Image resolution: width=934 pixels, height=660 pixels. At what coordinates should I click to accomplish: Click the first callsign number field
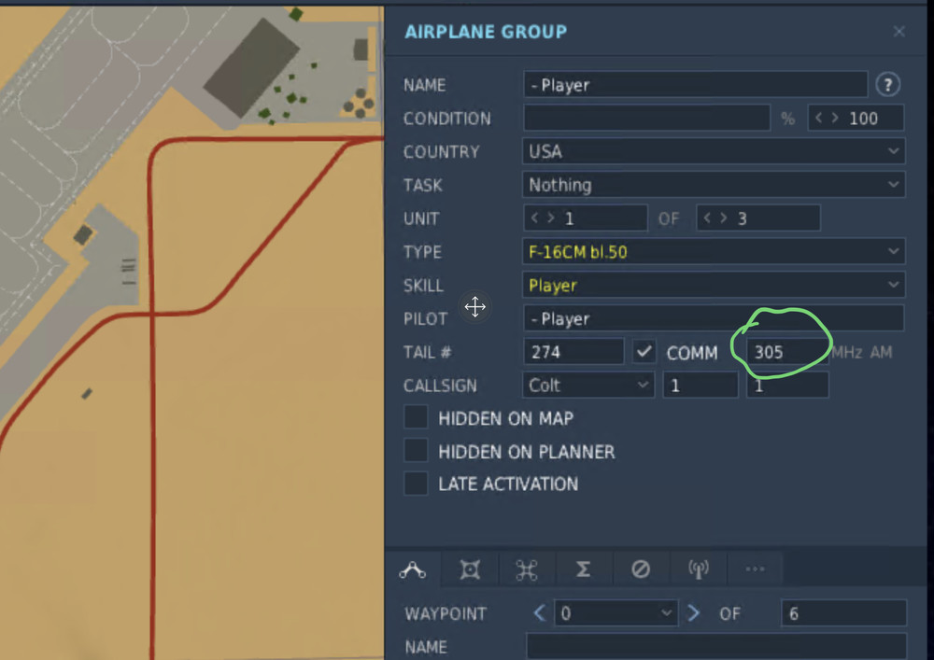point(700,385)
